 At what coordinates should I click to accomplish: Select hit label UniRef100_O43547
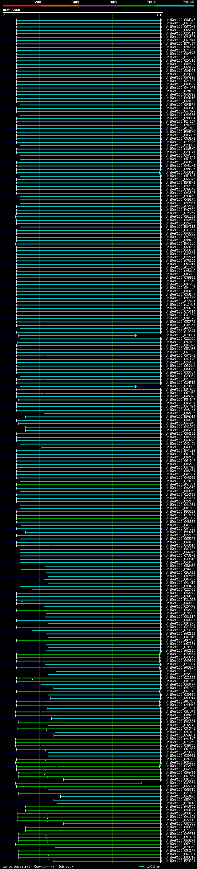[x=180, y=657]
